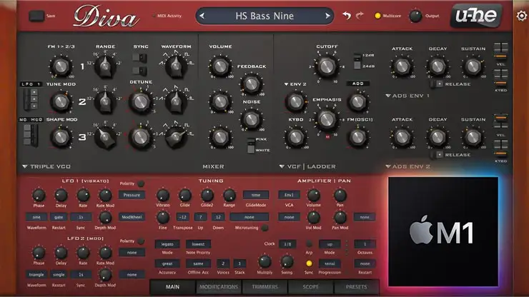
Task: Click the Feedback knob
Action: (x=252, y=84)
